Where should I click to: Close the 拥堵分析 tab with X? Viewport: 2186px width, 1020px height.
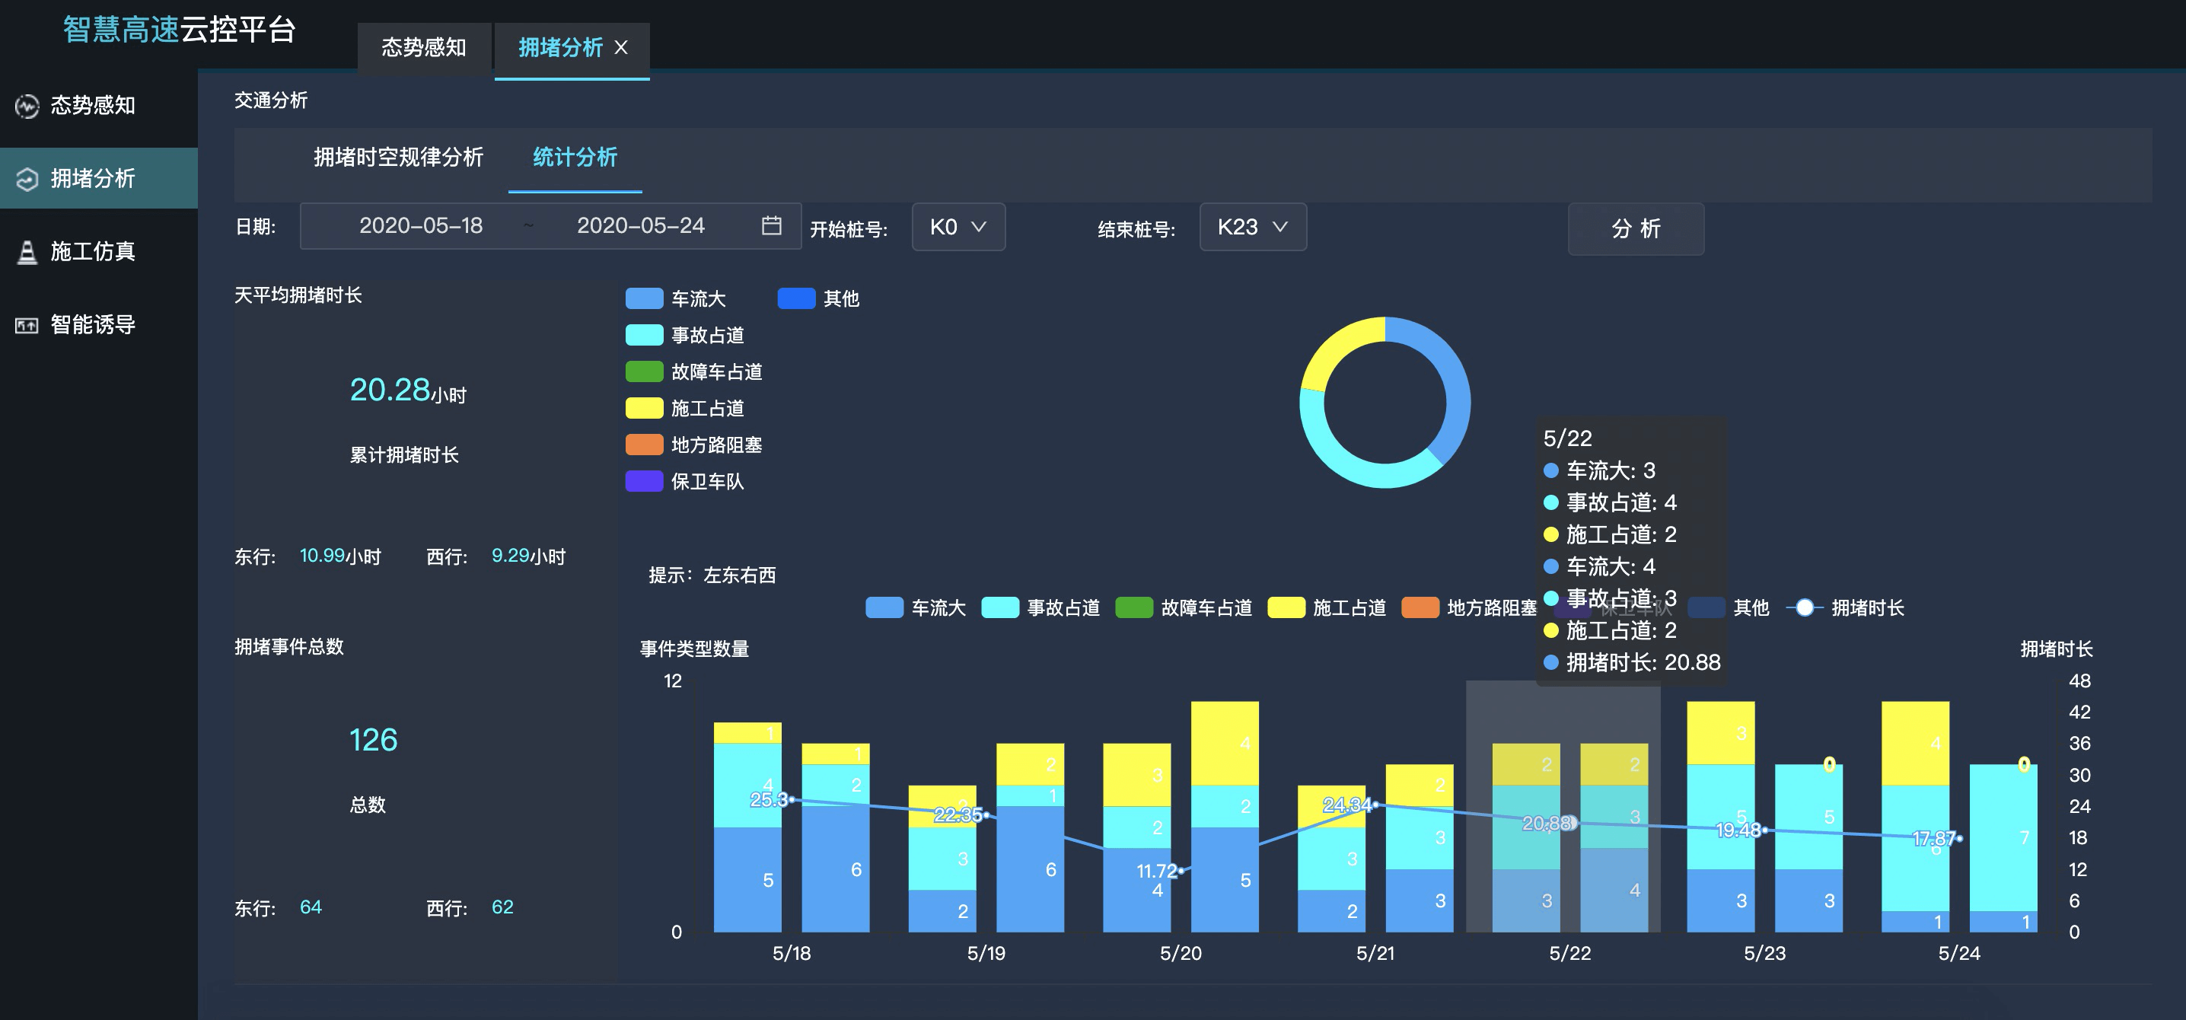tap(621, 47)
